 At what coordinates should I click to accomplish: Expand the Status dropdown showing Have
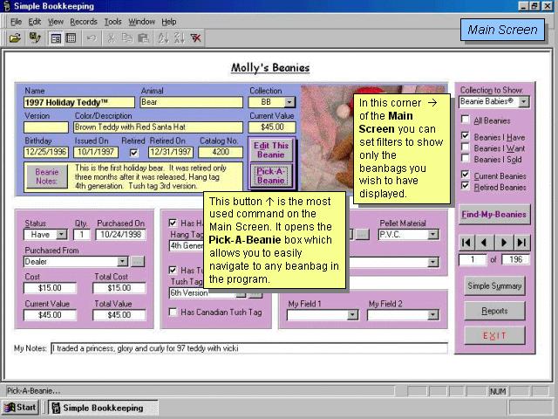coord(61,234)
